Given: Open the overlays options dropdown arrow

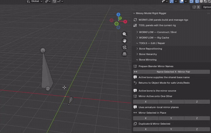Looking at the screenshot, I should pos(186,1).
